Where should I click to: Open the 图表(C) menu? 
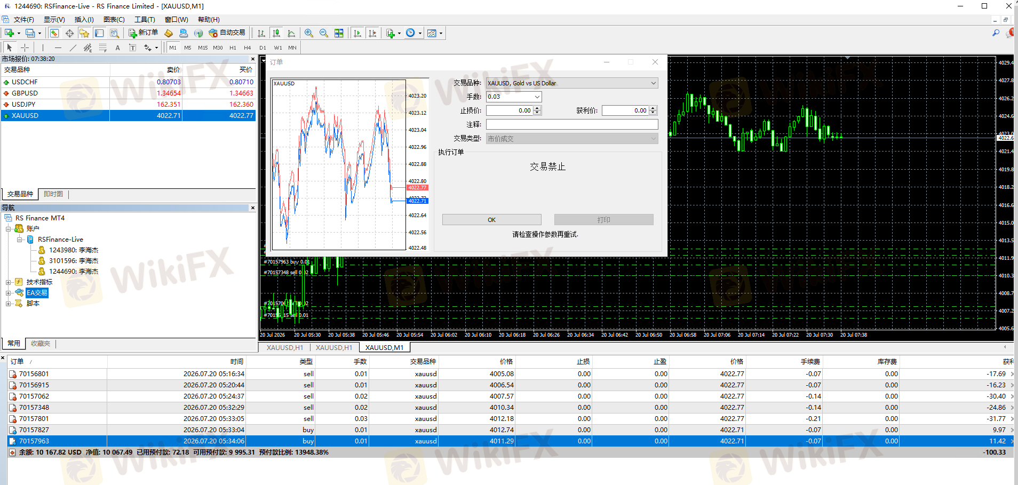(114, 20)
